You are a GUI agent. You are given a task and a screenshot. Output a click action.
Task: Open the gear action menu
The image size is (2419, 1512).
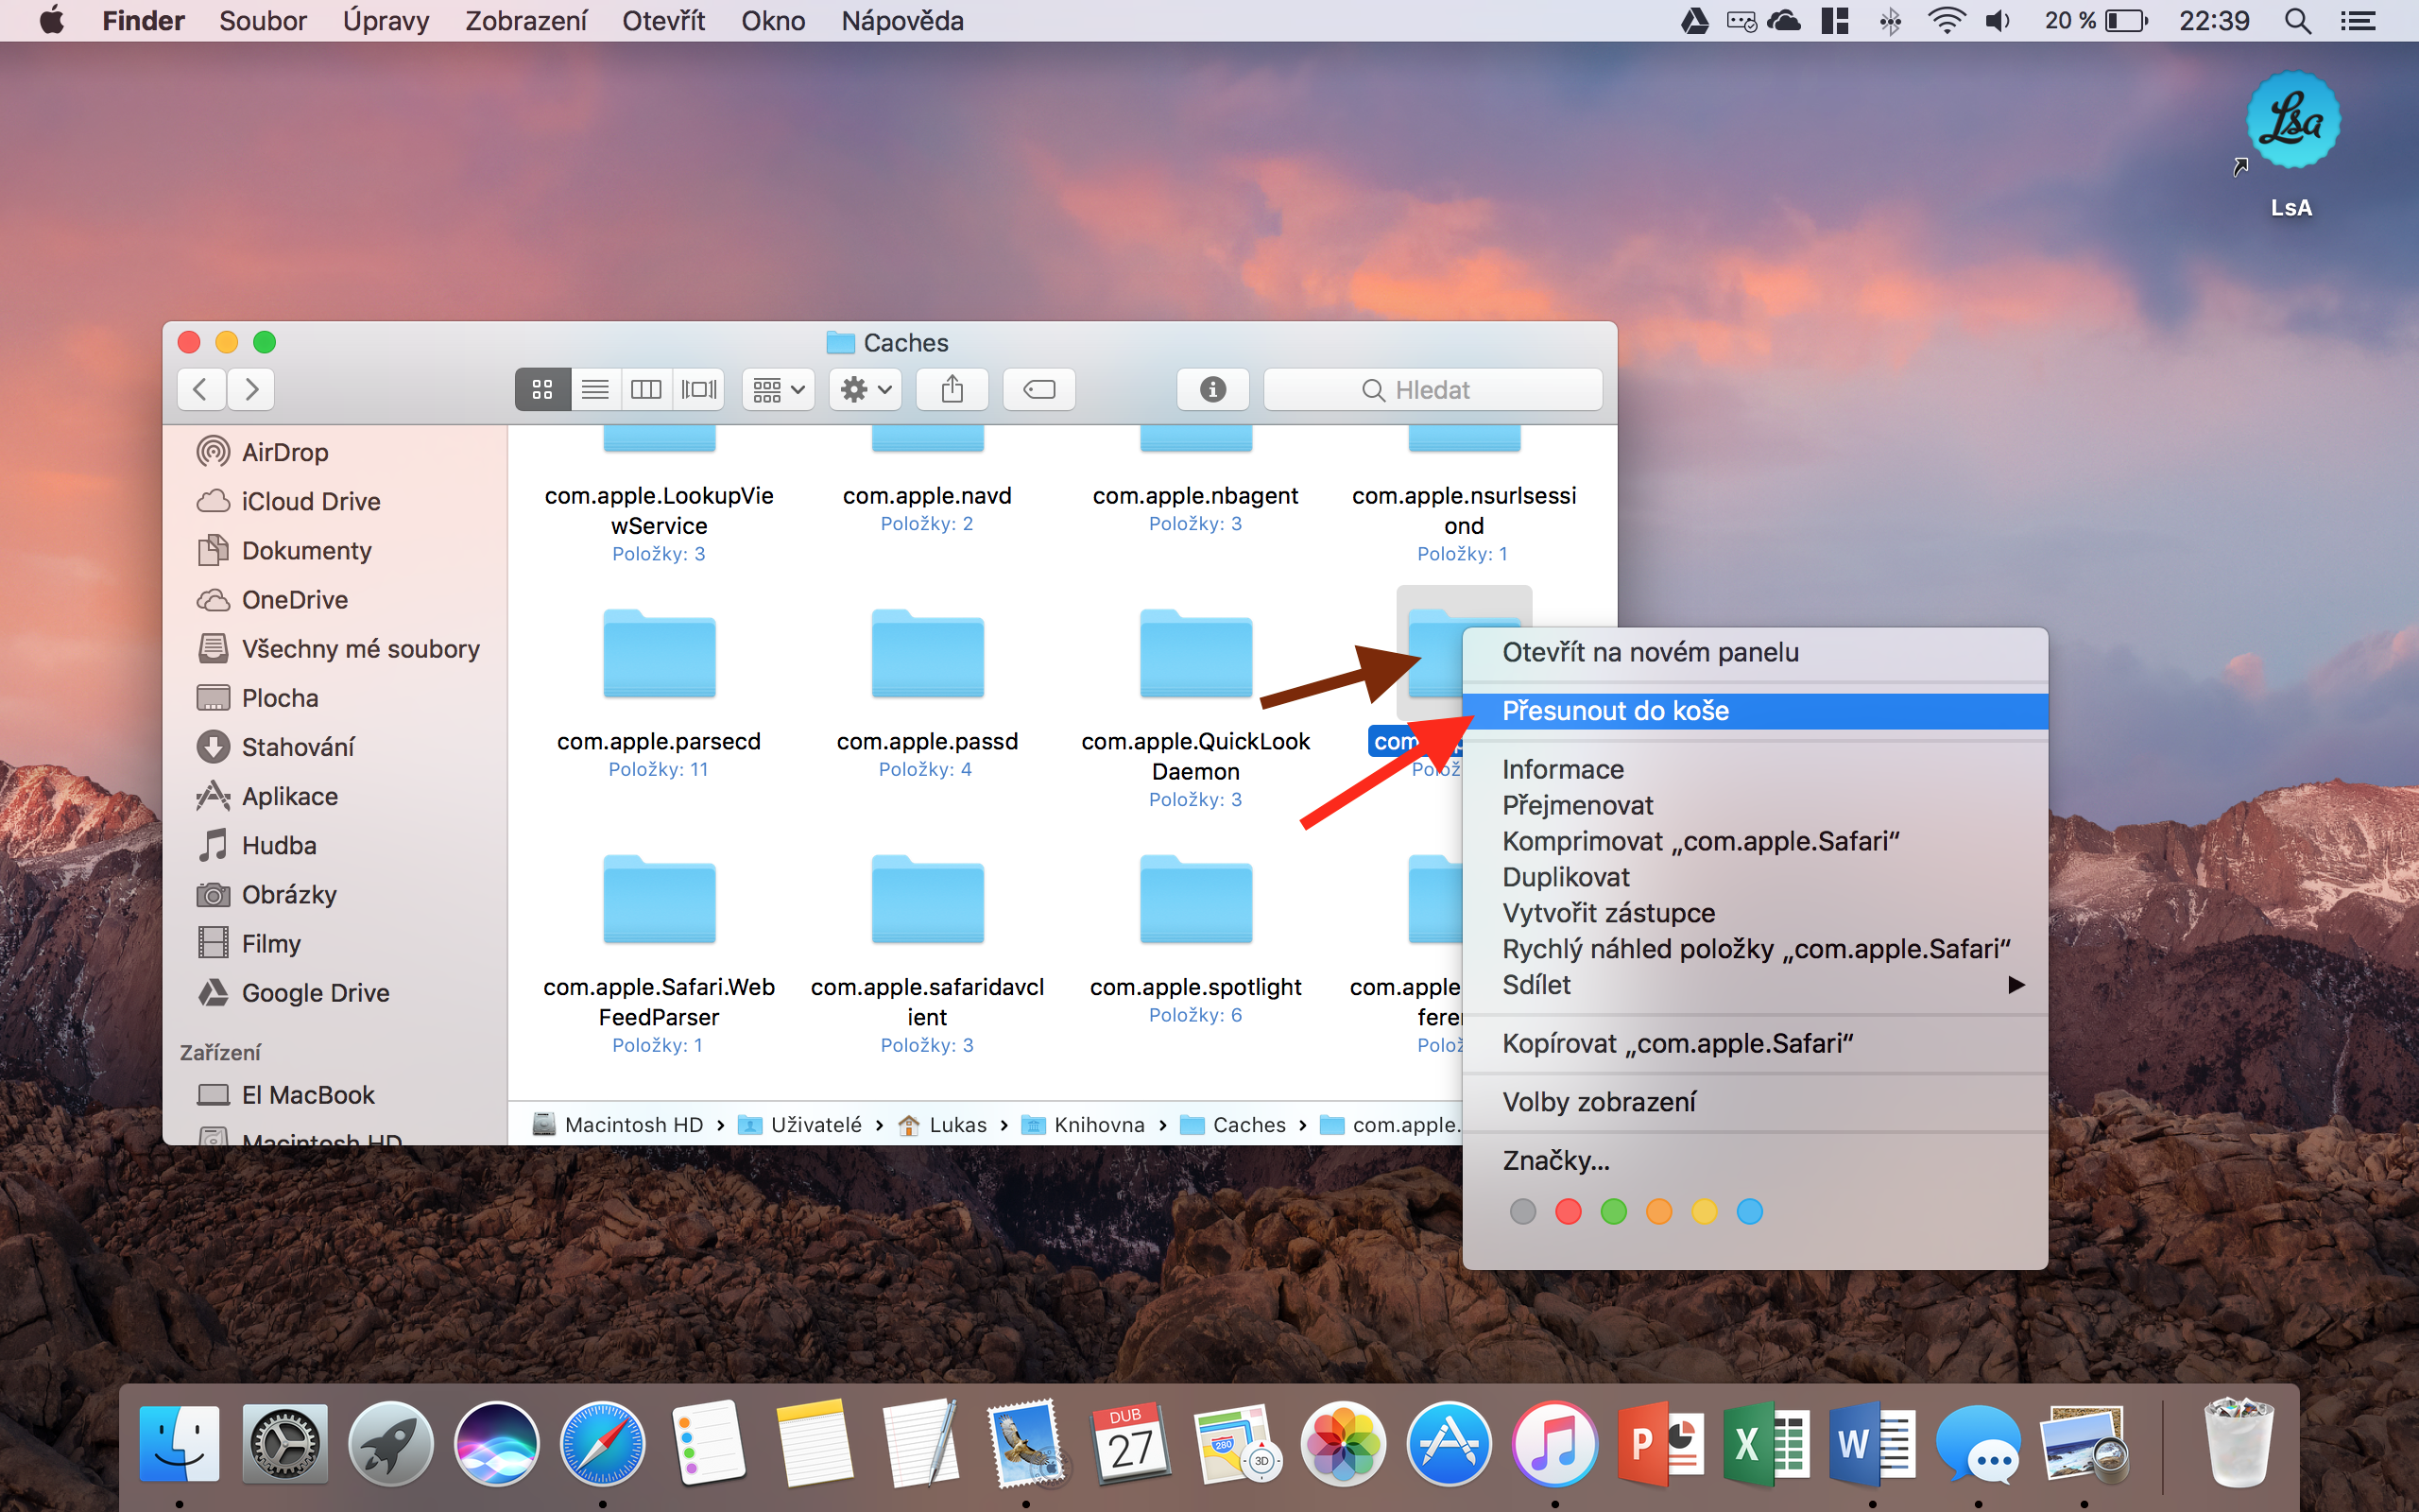(x=866, y=389)
